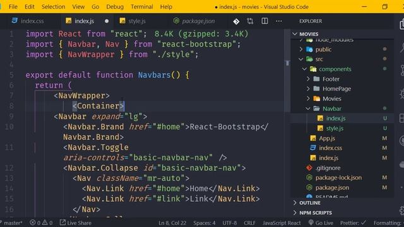Click the App.js file icon

click(x=313, y=138)
